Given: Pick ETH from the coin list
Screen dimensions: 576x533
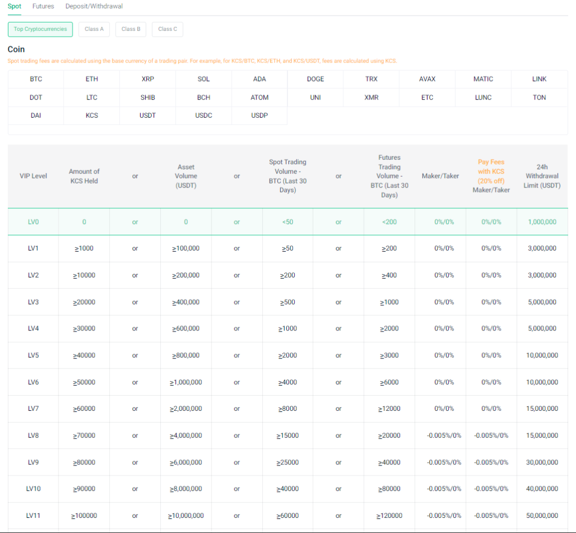Looking at the screenshot, I should tap(92, 79).
